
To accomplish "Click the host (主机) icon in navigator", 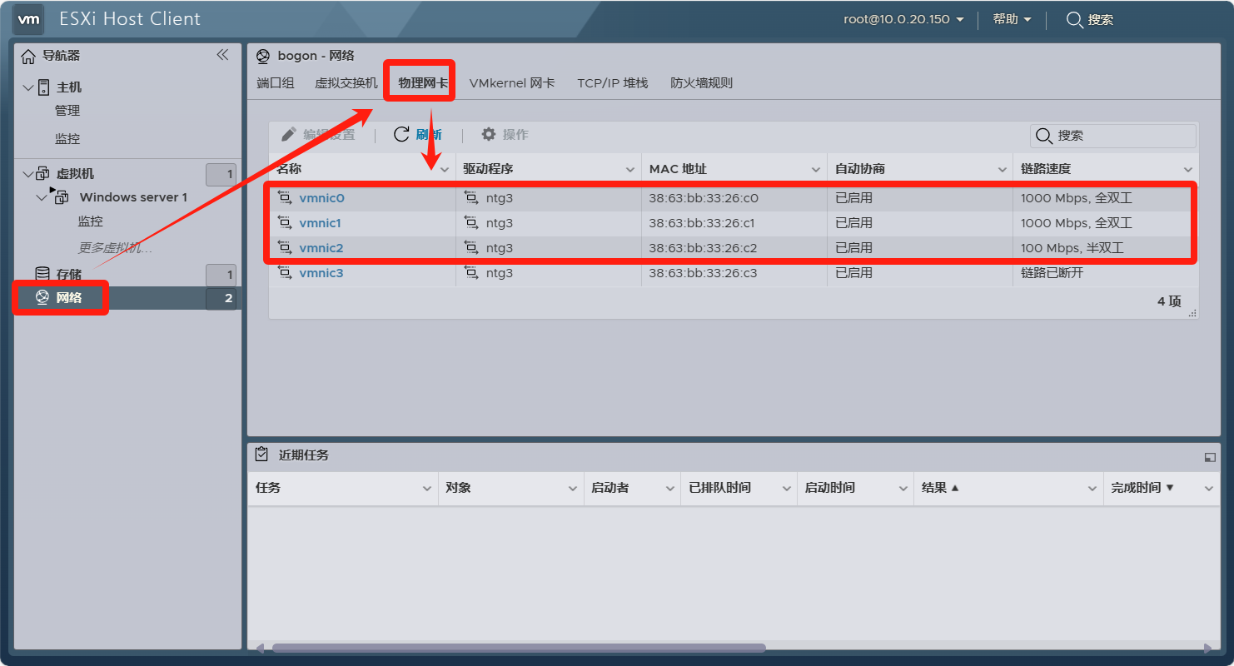I will pyautogui.click(x=44, y=87).
